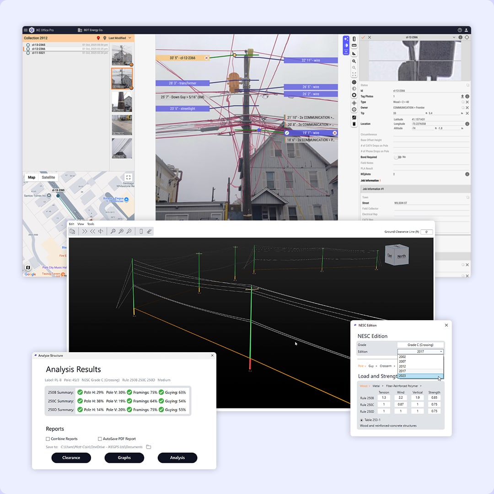494x494 pixels.
Task: Open the Edition combo box showing 2017
Action: pos(420,351)
